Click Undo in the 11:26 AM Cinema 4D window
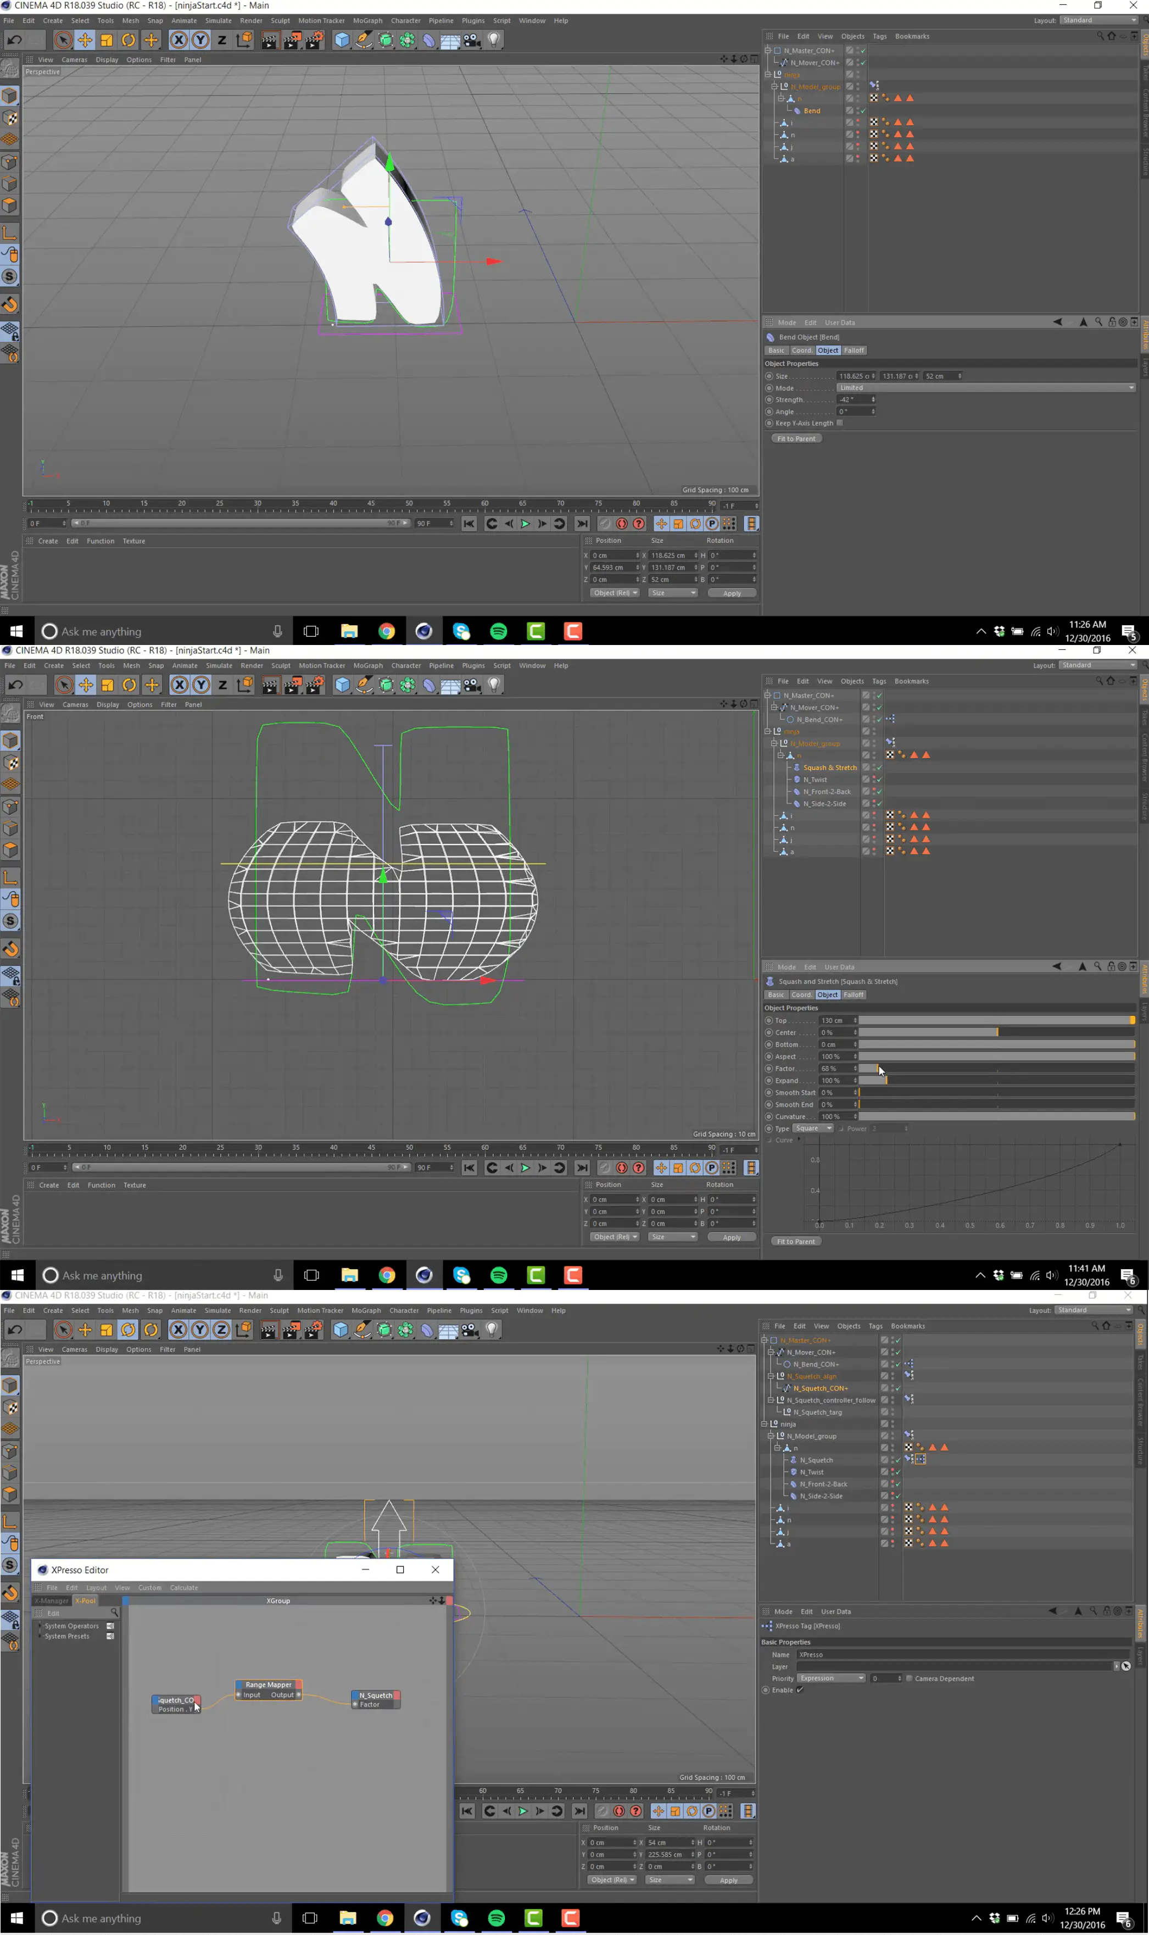 tap(14, 40)
